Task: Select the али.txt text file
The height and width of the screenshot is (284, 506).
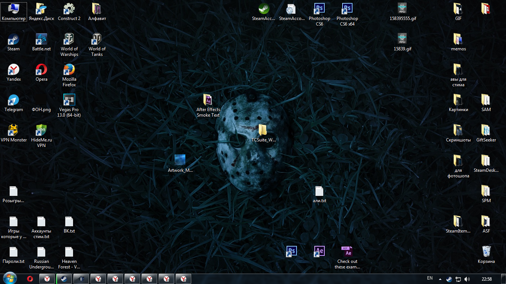Action: click(319, 194)
